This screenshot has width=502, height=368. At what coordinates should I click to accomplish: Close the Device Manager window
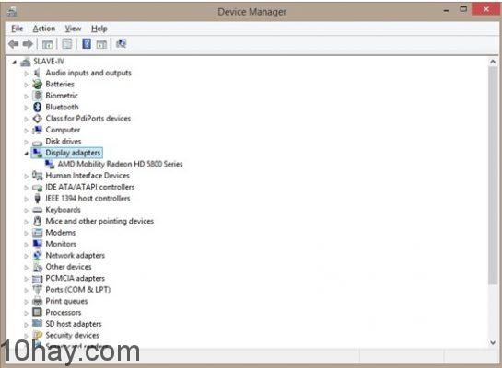click(486, 9)
